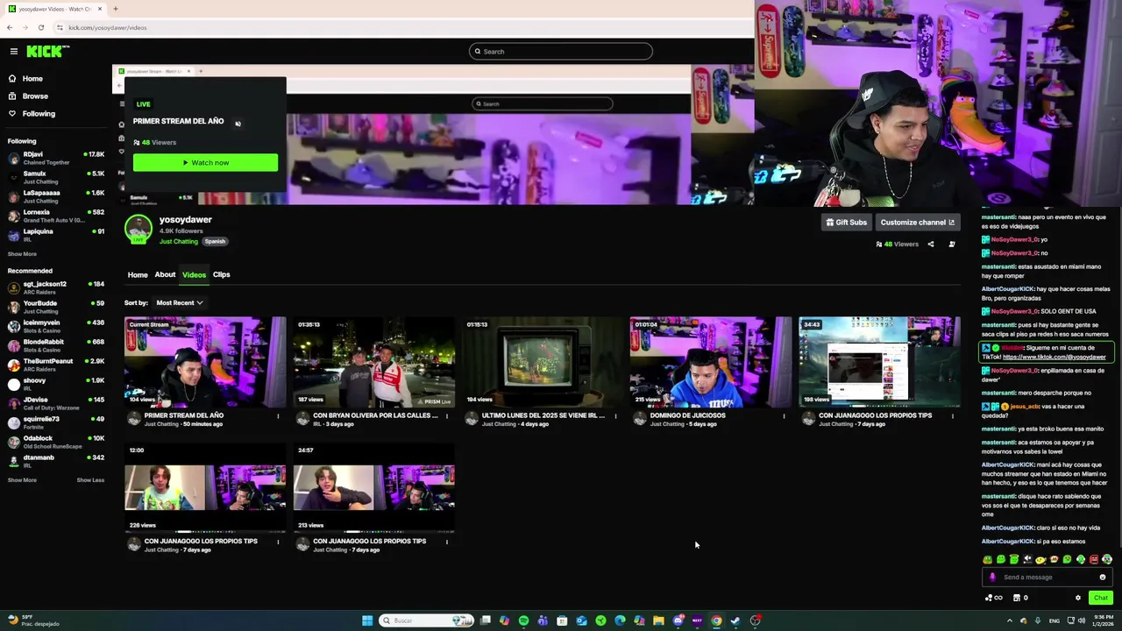Open options menu for CON BRYAN OLIVERA video

(x=447, y=416)
